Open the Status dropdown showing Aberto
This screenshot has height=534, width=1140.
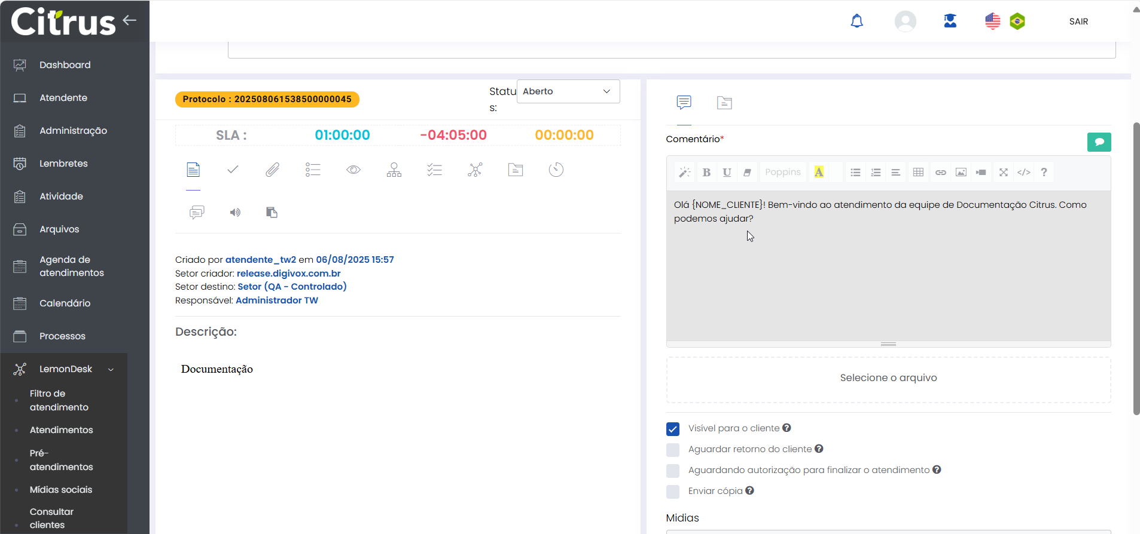(x=568, y=91)
